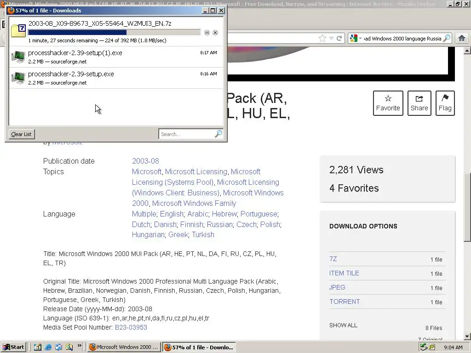Open the ITEM TILE download option
The height and width of the screenshot is (353, 471).
344,273
